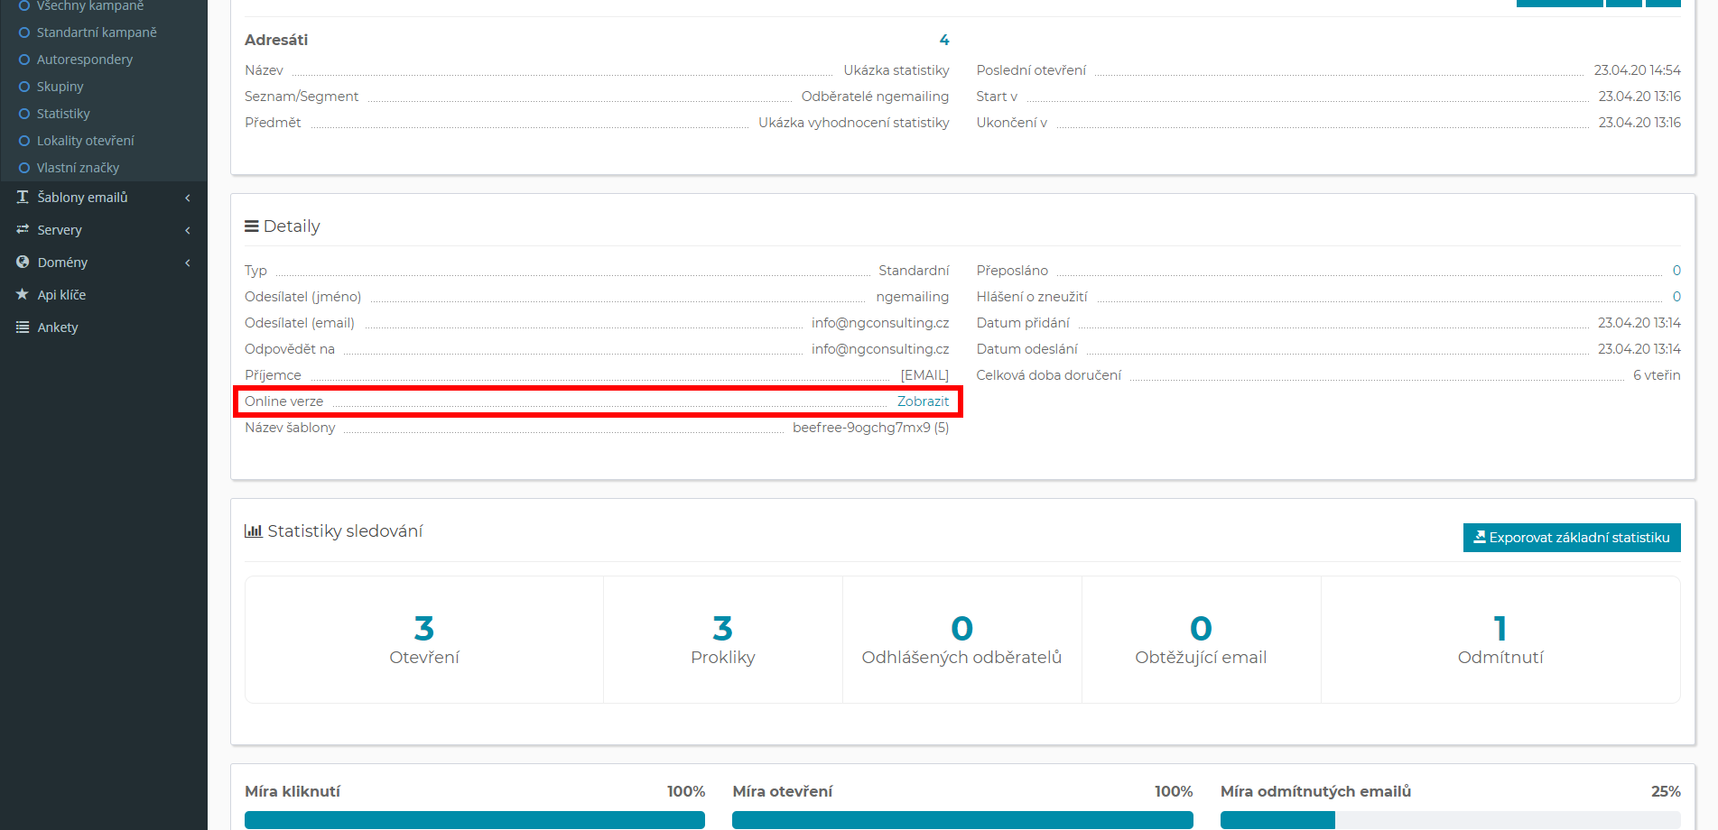Viewport: 1718px width, 830px height.
Task: Go to Lokality otevření page
Action: [x=85, y=141]
